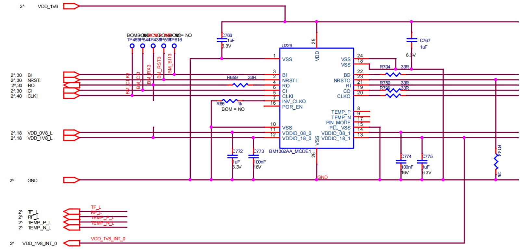Viewport: 531px width, 249px height.
Task: Click the PIN_MODE pin label
Action: coord(338,123)
